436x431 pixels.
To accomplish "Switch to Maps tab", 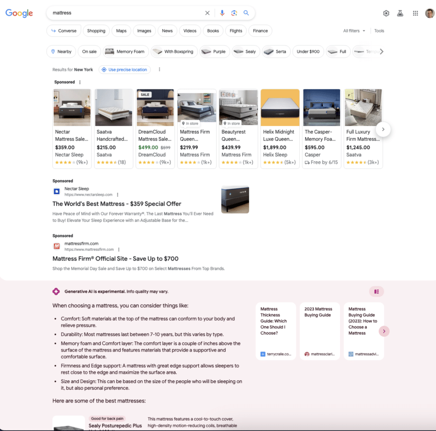I will tap(121, 31).
